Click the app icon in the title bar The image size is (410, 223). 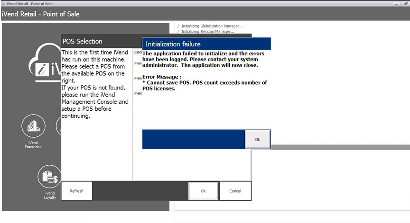point(3,3)
